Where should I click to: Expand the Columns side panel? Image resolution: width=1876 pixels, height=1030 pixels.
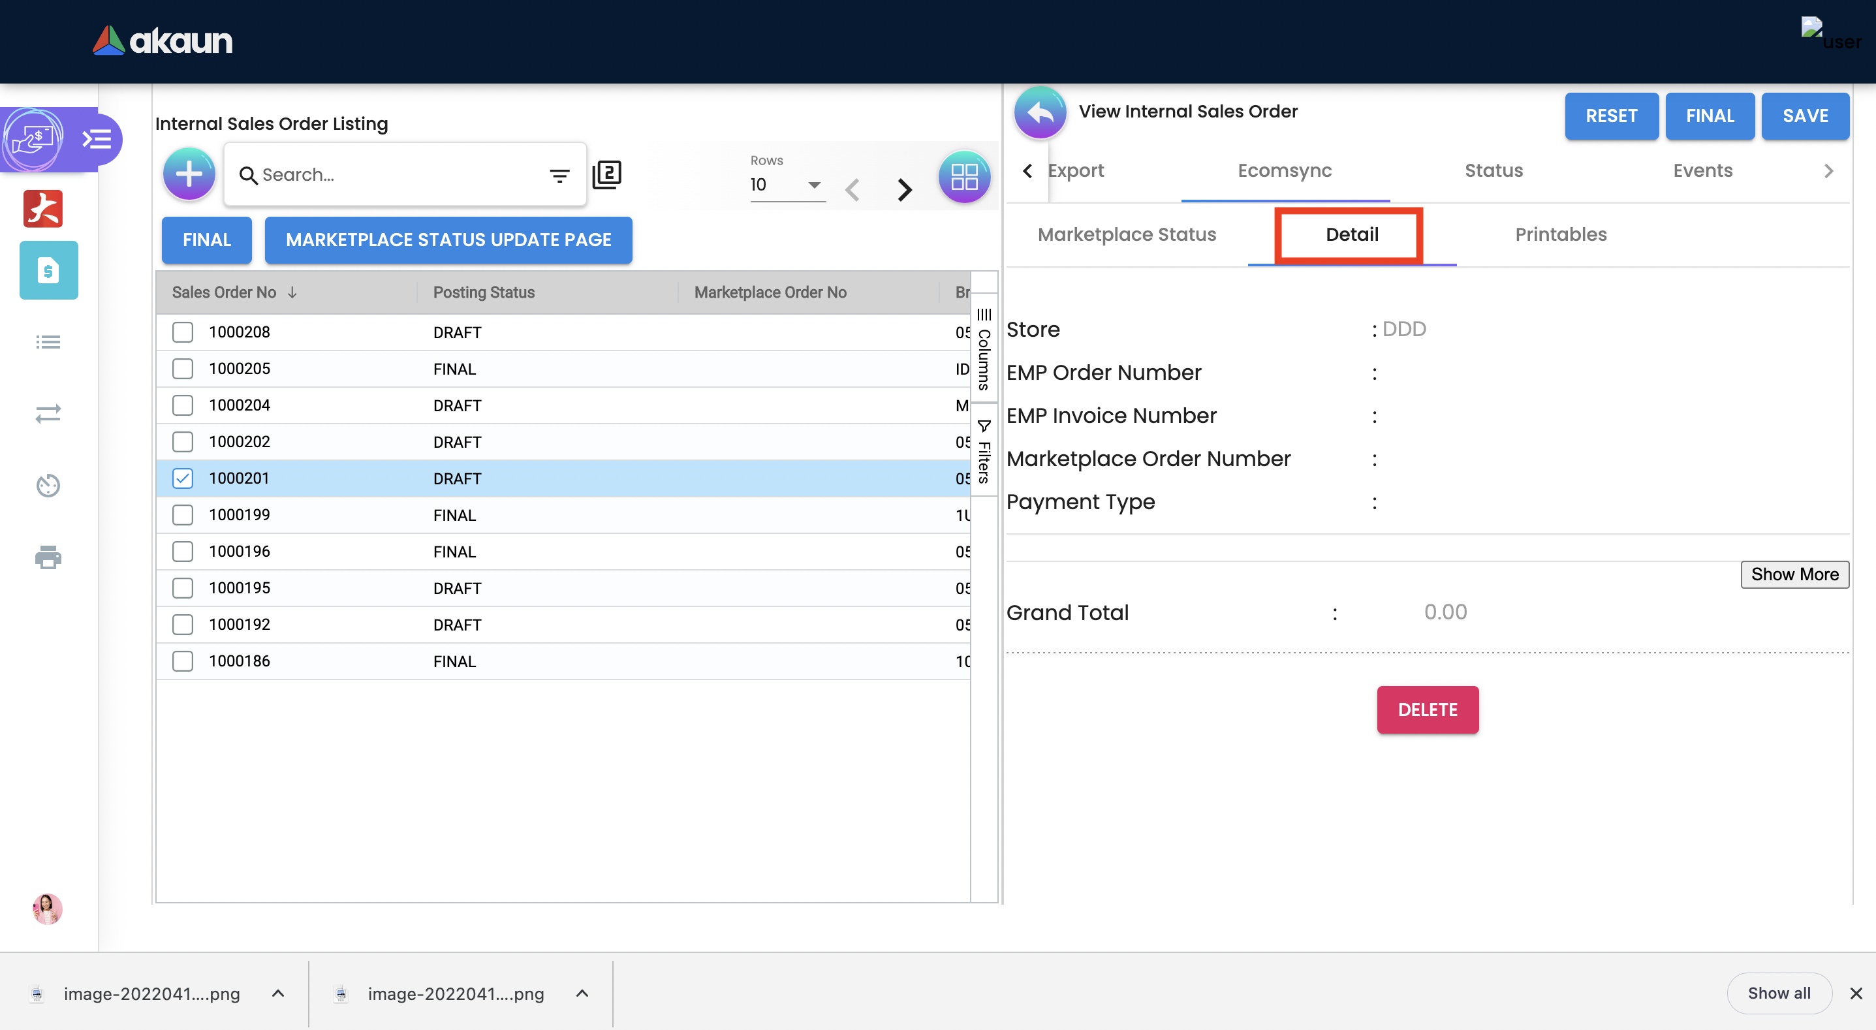pyautogui.click(x=983, y=350)
